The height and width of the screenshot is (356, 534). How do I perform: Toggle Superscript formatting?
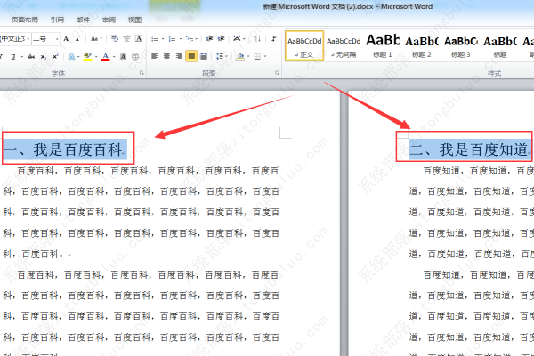click(55, 57)
